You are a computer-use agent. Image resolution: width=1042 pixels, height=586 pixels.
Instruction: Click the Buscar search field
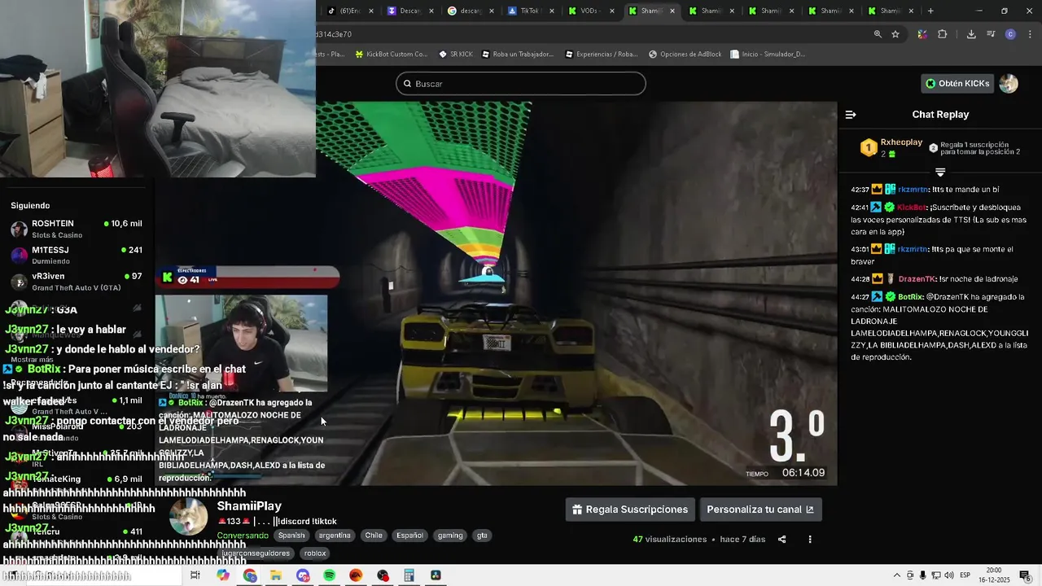[521, 84]
